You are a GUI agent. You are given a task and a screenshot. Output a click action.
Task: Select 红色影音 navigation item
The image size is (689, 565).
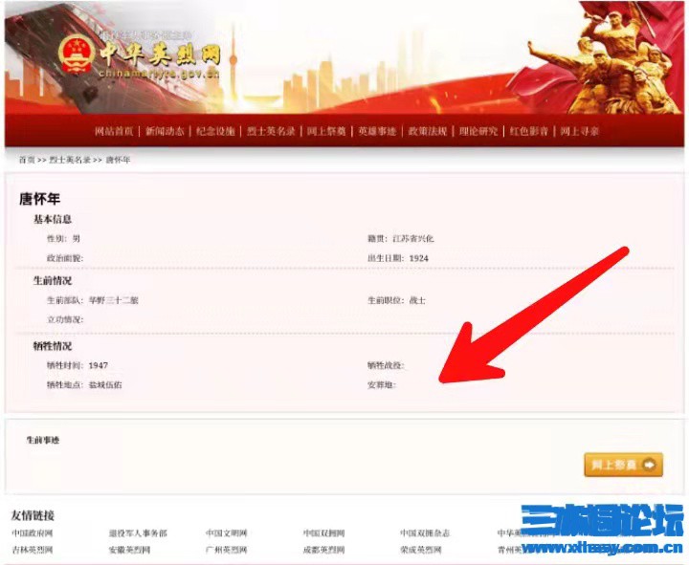(x=529, y=131)
